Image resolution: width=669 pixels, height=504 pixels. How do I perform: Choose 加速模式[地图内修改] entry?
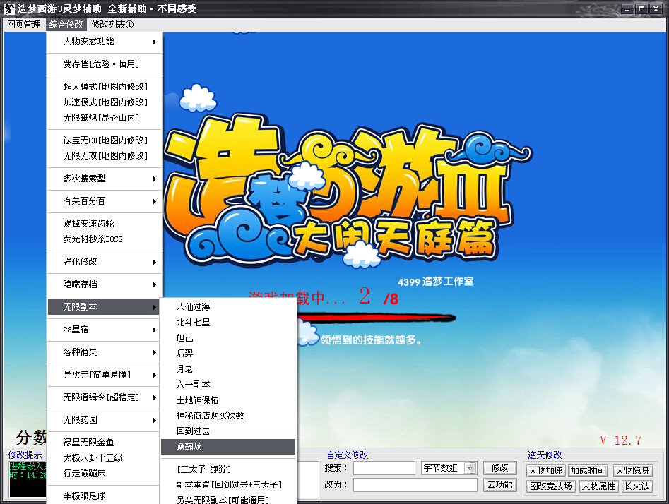click(x=105, y=102)
